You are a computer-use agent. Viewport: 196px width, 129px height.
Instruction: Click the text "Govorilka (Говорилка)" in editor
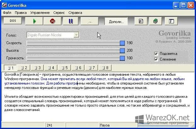(x=21, y=74)
